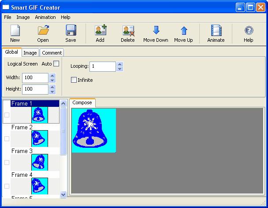Viewport: 268px width, 208px height.
Task: Open the Animation menu
Action: [x=45, y=17]
